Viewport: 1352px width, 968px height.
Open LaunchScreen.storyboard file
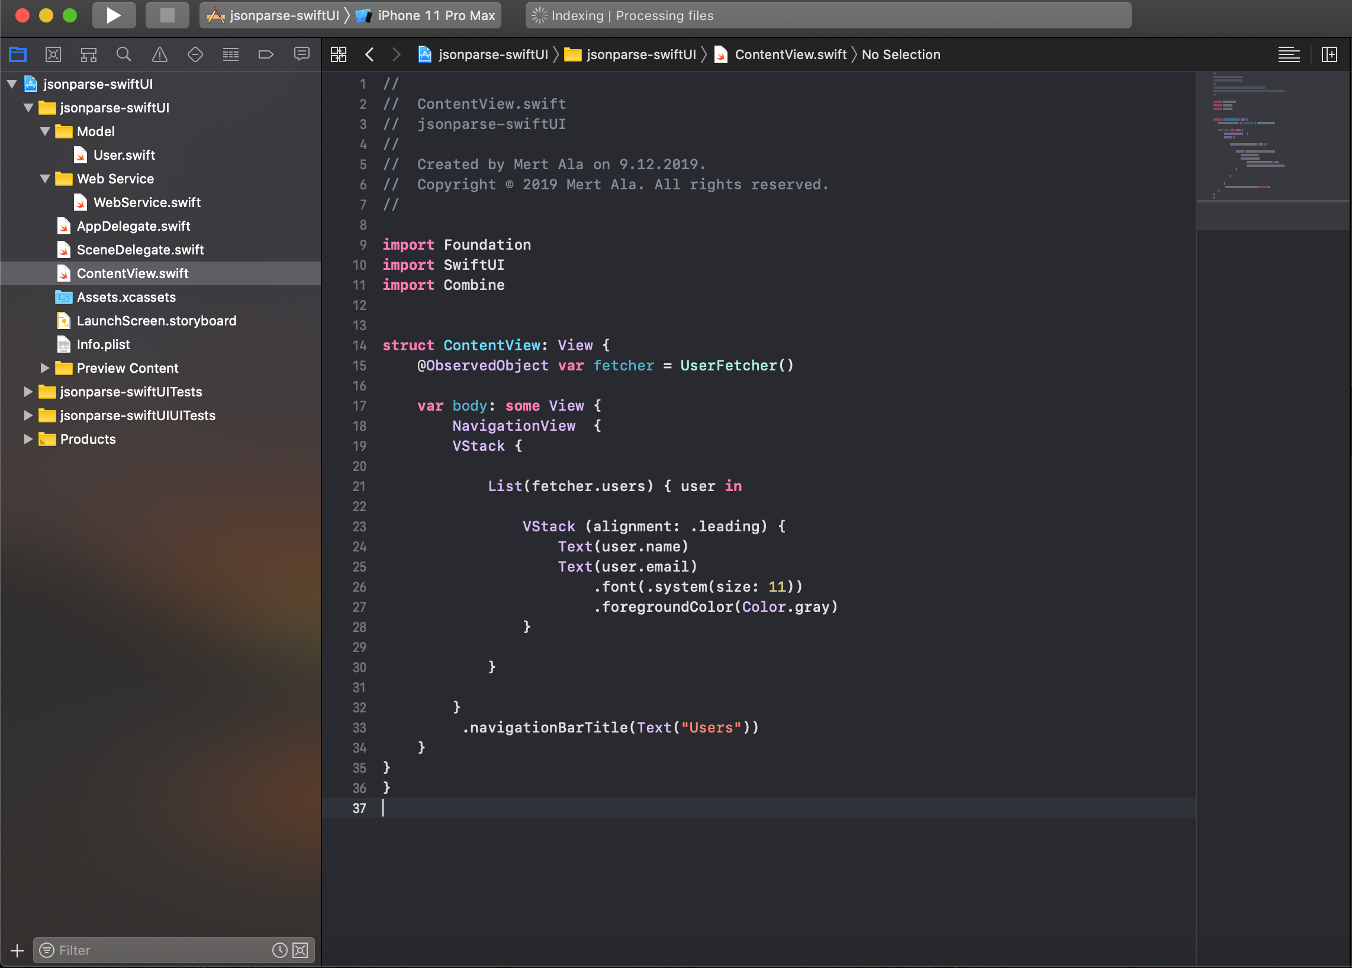point(156,321)
